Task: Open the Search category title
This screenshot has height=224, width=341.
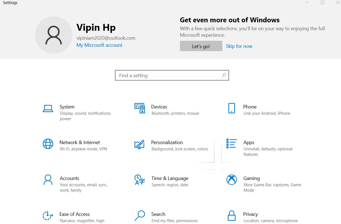Action: pyautogui.click(x=158, y=214)
